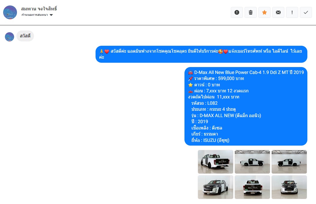Select the line เชื้อเพลิง : ดีเซล
The width and height of the screenshot is (316, 204).
point(207,128)
